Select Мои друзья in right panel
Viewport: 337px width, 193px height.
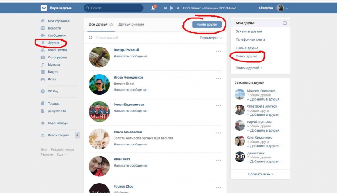pyautogui.click(x=260, y=23)
